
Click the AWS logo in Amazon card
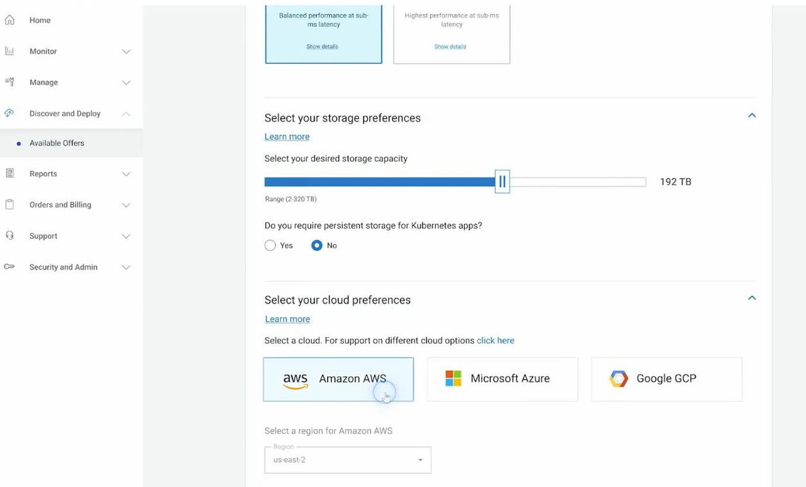[296, 380]
